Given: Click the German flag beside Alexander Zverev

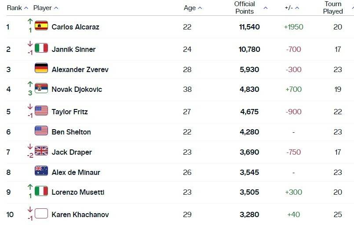Looking at the screenshot, I should 41,69.
